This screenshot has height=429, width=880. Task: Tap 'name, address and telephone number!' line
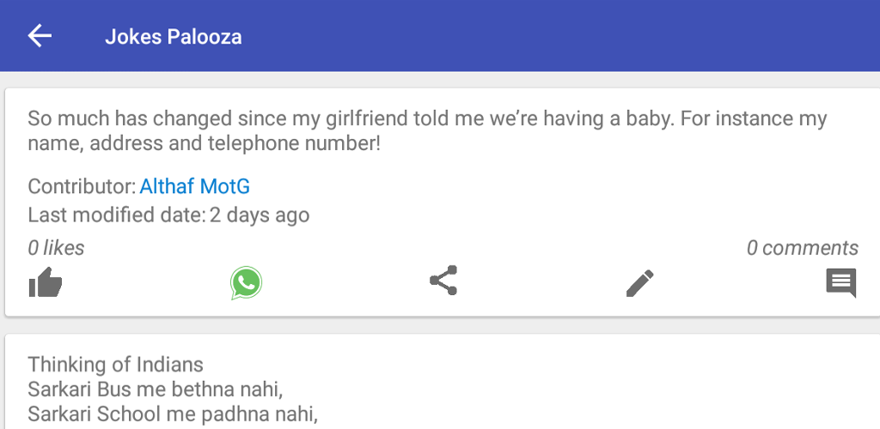tap(205, 144)
